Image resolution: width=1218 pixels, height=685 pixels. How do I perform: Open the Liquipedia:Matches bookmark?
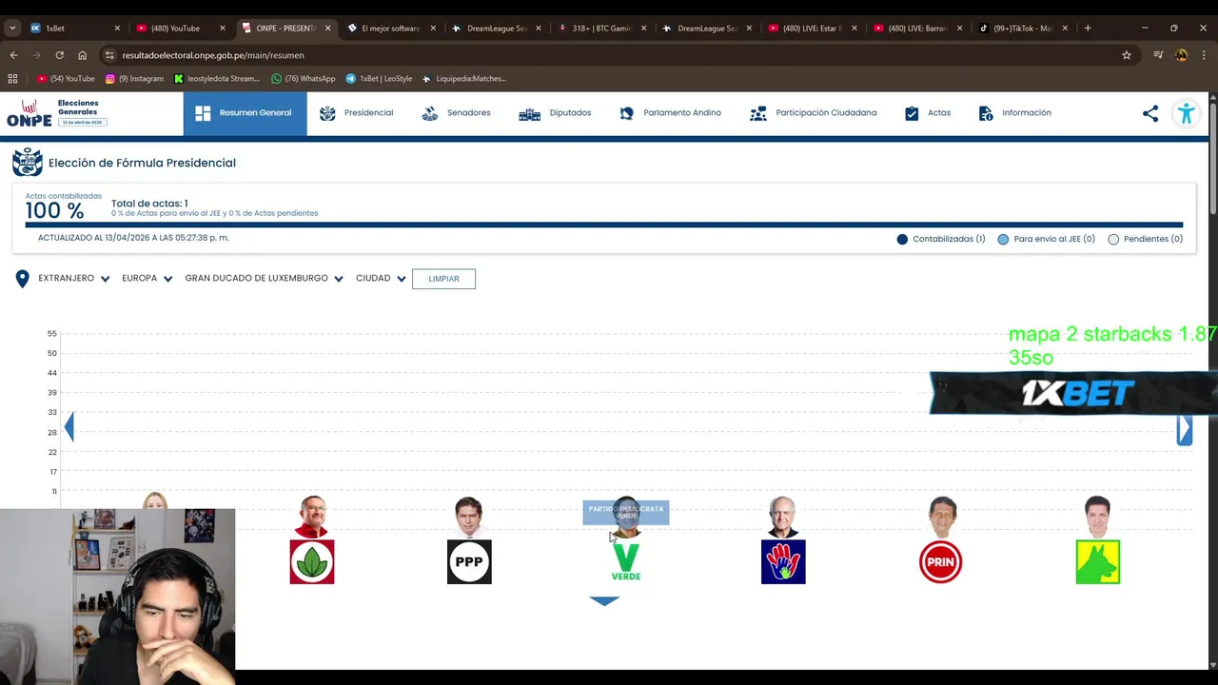[x=464, y=79]
